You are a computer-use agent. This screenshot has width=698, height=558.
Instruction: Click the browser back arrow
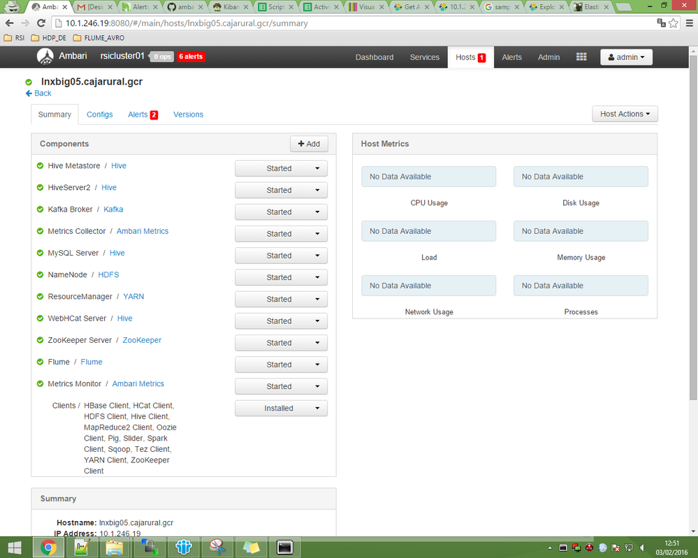pyautogui.click(x=10, y=23)
